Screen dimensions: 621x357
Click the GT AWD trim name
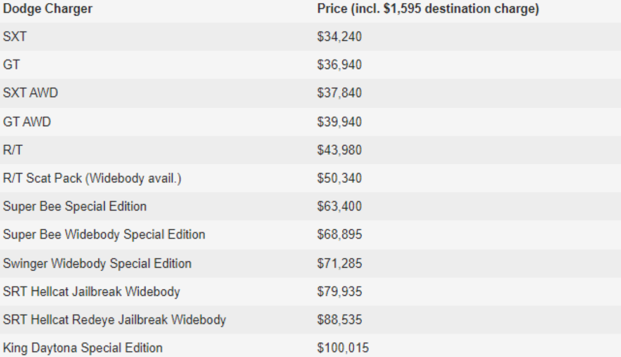(27, 122)
